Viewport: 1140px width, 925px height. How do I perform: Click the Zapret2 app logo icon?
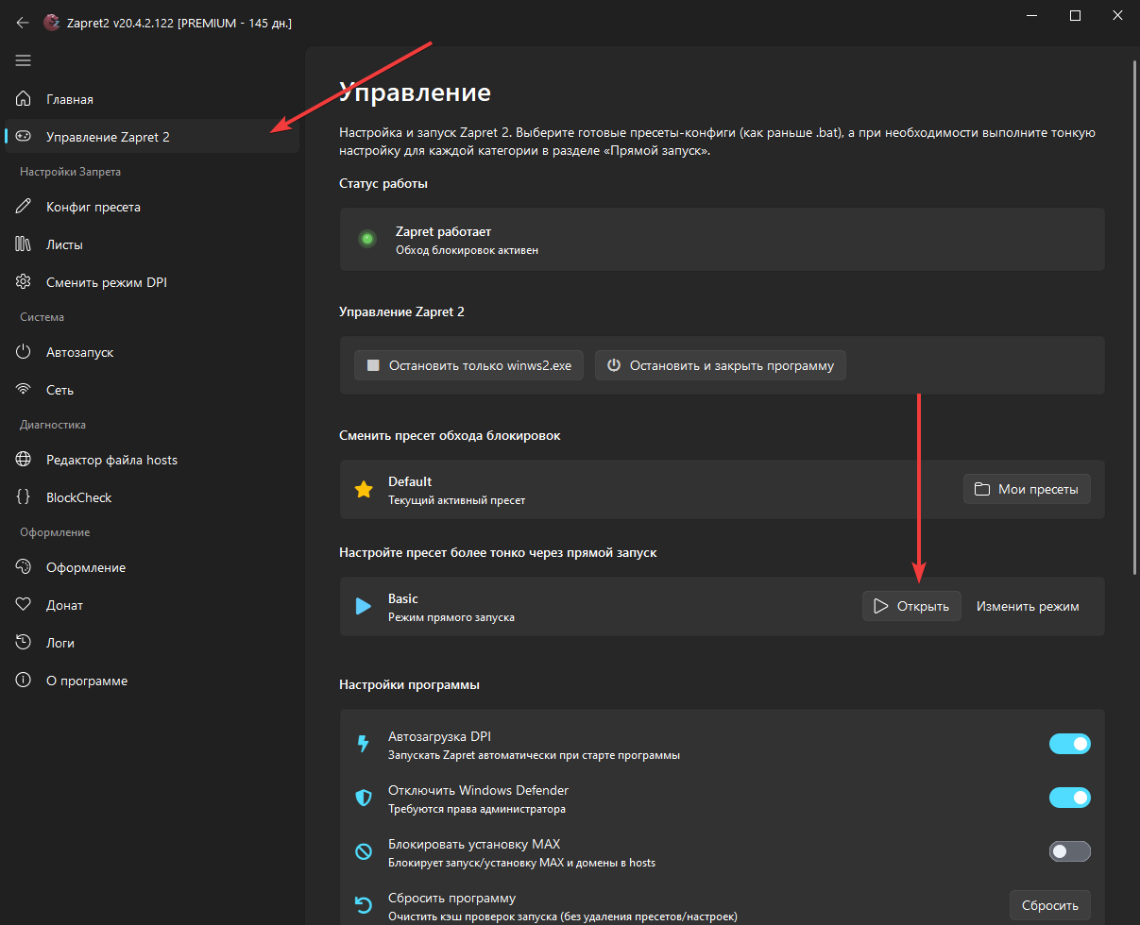tap(52, 23)
